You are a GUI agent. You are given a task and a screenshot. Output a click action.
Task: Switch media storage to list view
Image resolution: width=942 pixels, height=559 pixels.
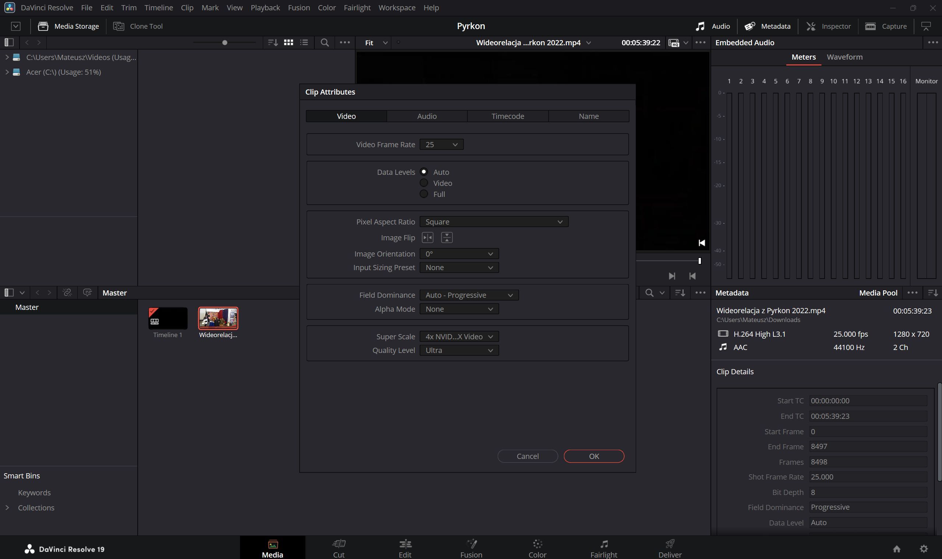[304, 43]
